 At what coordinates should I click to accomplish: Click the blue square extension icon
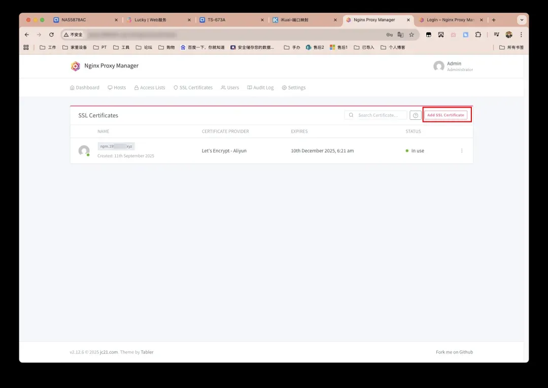465,35
